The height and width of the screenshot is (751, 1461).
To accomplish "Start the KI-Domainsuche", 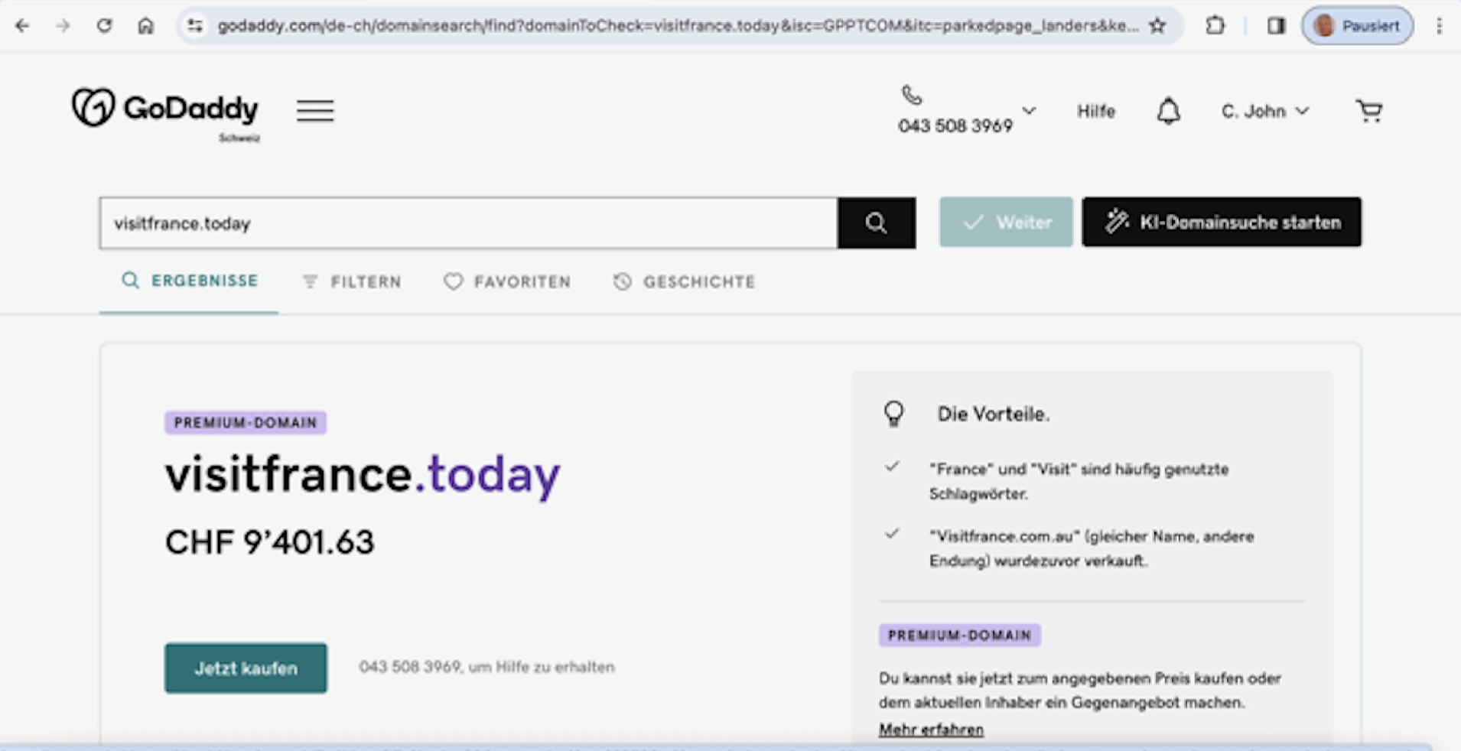I will point(1222,223).
